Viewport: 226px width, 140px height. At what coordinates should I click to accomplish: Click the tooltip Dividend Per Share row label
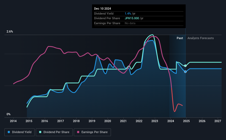pyautogui.click(x=107, y=18)
